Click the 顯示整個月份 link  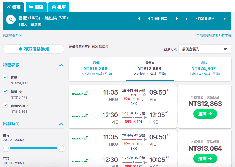point(12,36)
